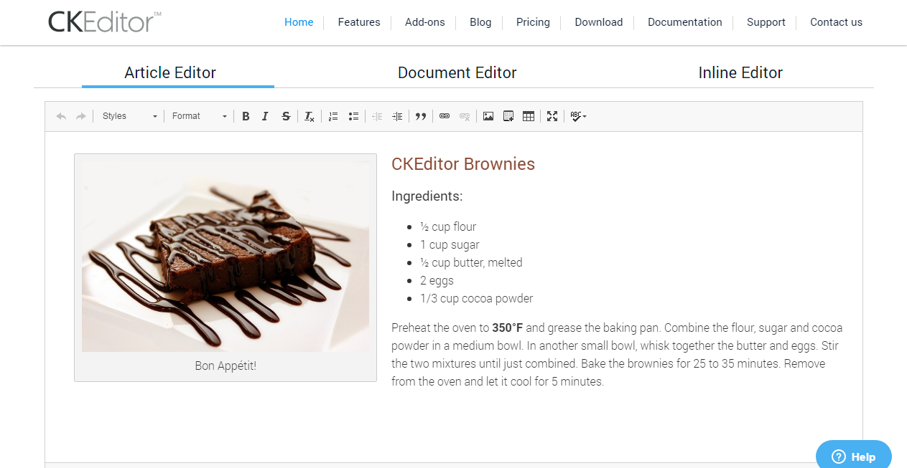Screen dimensions: 907x468
Task: Toggle bold formatting in the toolbar
Action: pyautogui.click(x=246, y=116)
